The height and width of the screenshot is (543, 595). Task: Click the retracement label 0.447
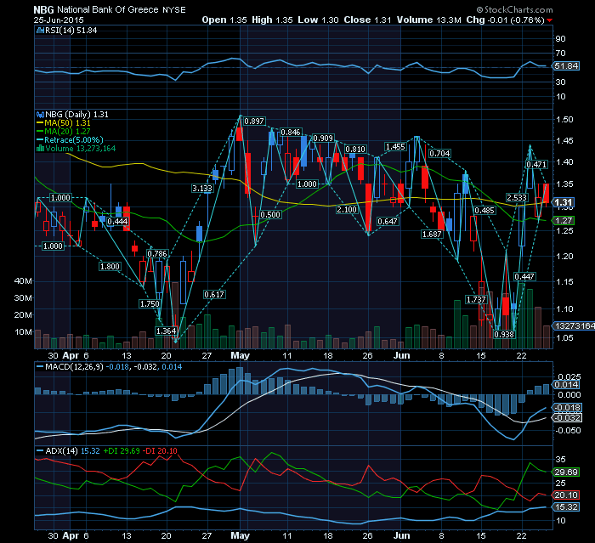pos(524,277)
